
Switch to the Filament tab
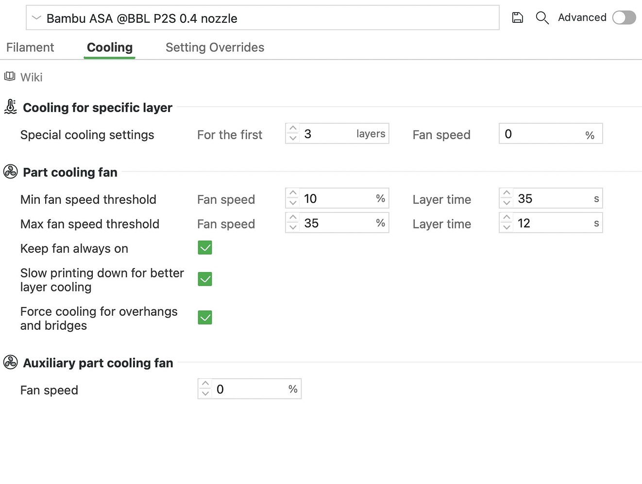point(30,47)
